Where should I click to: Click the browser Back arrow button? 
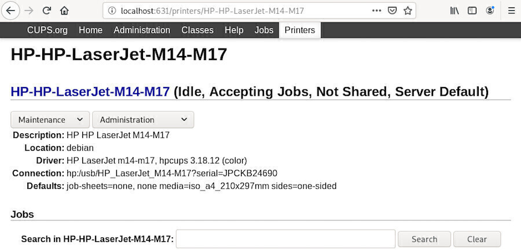[x=10, y=10]
